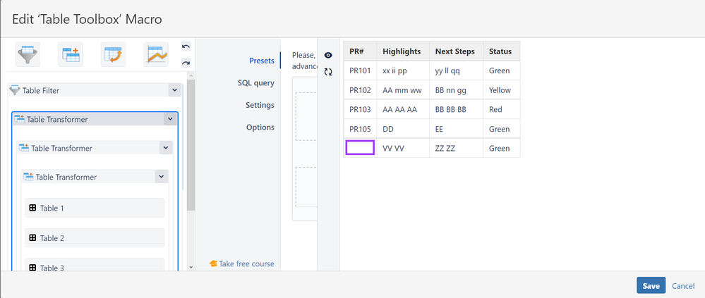Refresh the table preview
Image resolution: width=705 pixels, height=298 pixels.
[x=328, y=71]
